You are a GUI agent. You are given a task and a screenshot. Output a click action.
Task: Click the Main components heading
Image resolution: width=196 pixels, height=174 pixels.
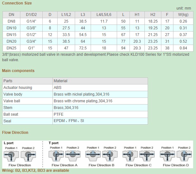pos(18,71)
